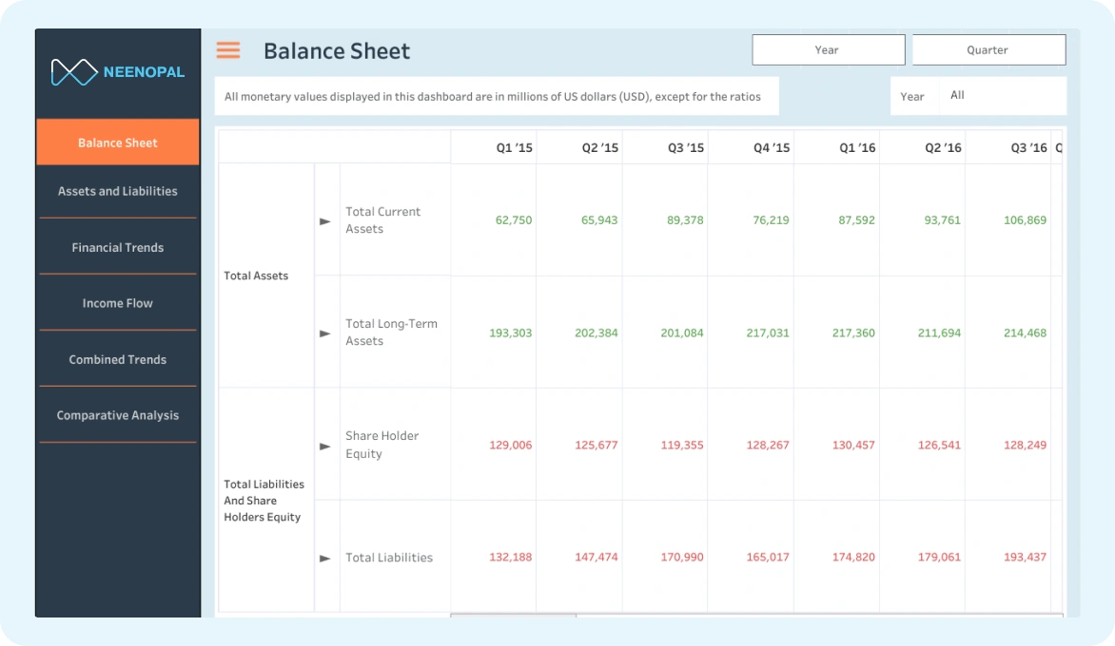Expand the Total Liabilities row arrow
This screenshot has width=1115, height=646.
tap(325, 559)
